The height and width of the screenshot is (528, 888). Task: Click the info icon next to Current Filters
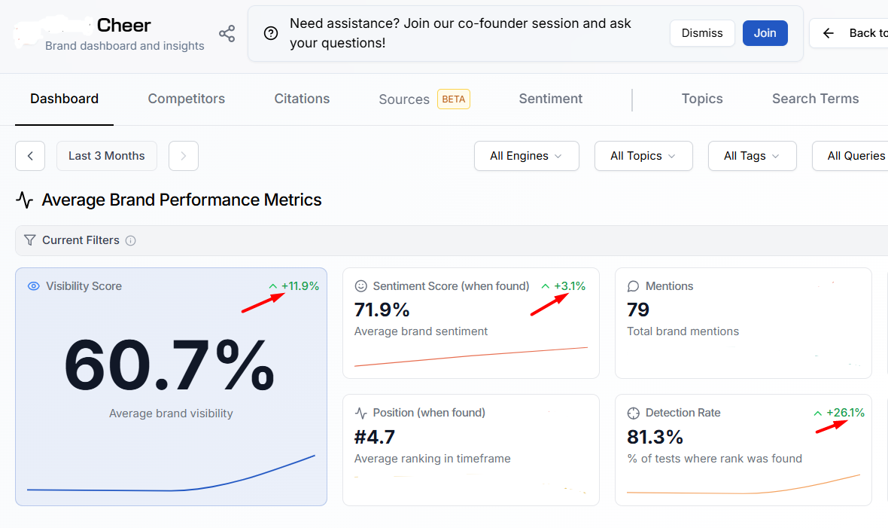click(x=131, y=241)
